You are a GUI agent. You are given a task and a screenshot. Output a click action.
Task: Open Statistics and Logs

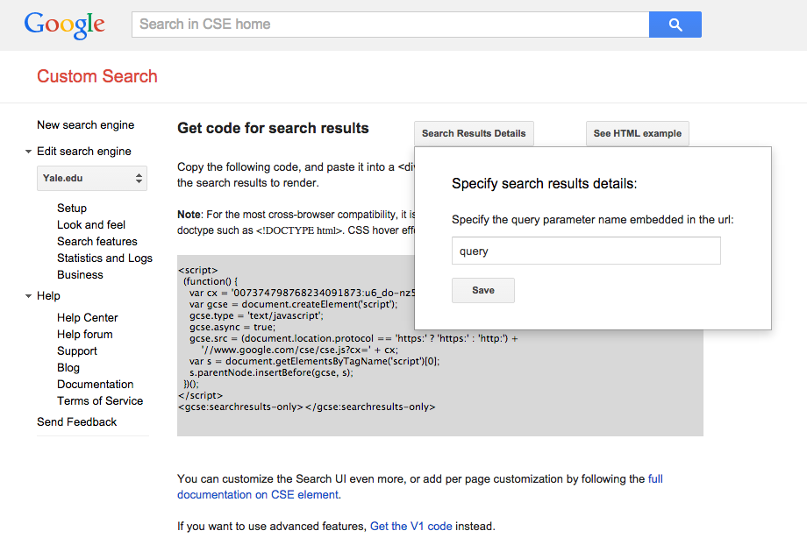tap(104, 258)
